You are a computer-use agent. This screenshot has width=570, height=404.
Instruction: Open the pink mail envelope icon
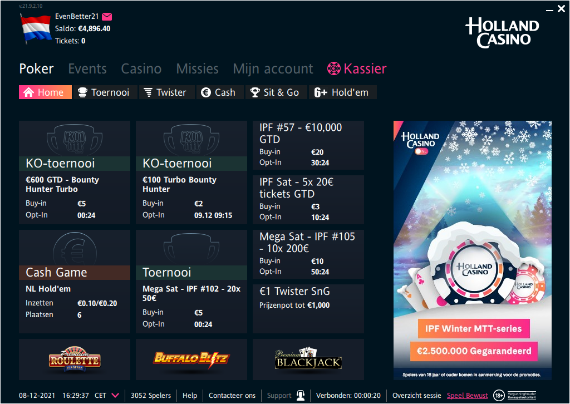107,17
